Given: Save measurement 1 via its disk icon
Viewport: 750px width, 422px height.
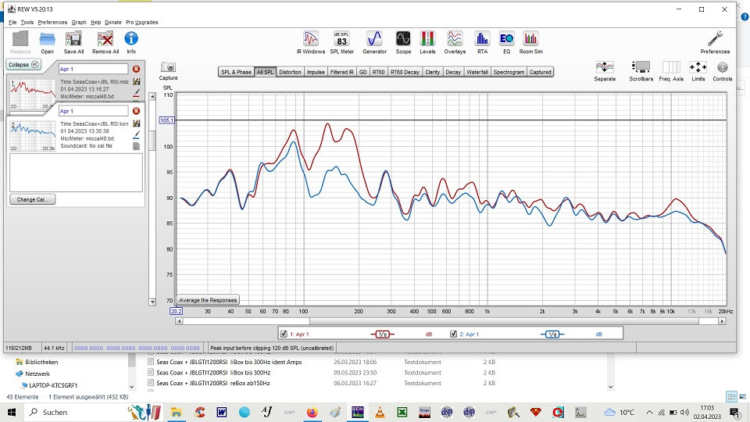Looking at the screenshot, I should pyautogui.click(x=136, y=82).
